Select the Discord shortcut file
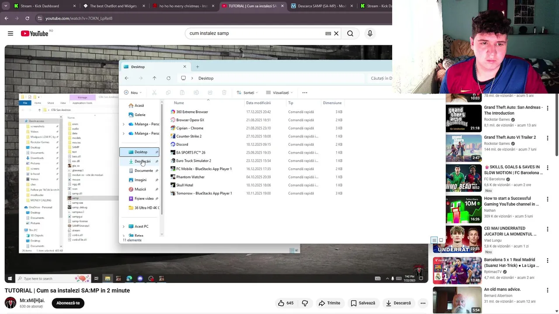 (182, 144)
